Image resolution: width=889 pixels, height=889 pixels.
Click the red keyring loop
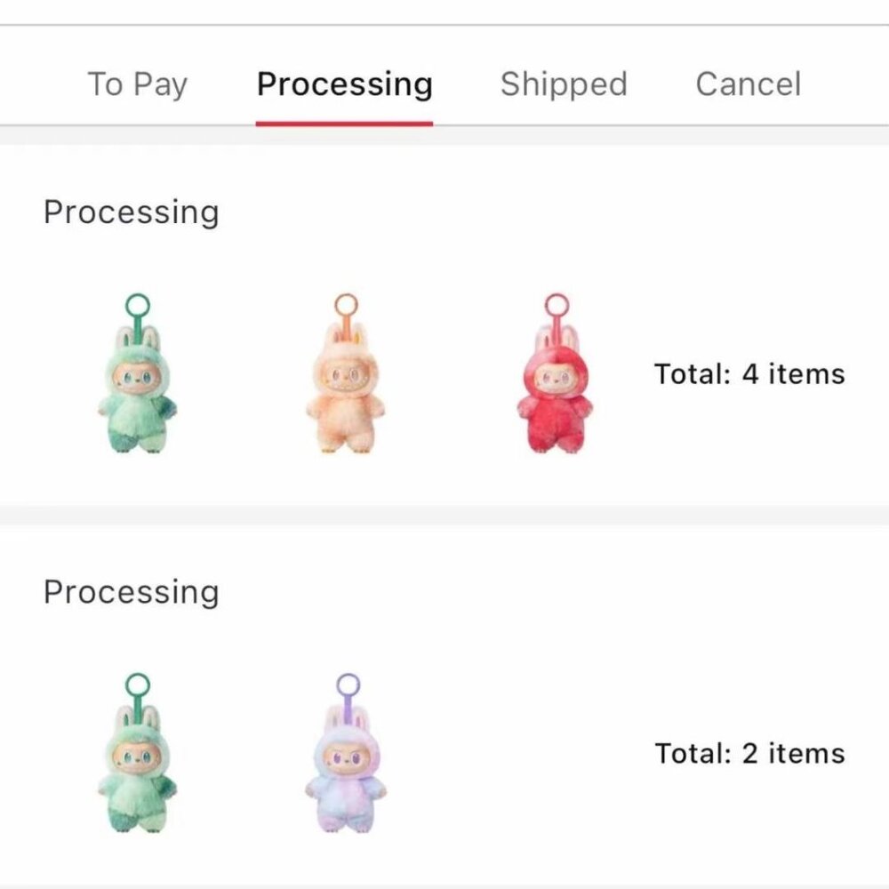pos(557,307)
